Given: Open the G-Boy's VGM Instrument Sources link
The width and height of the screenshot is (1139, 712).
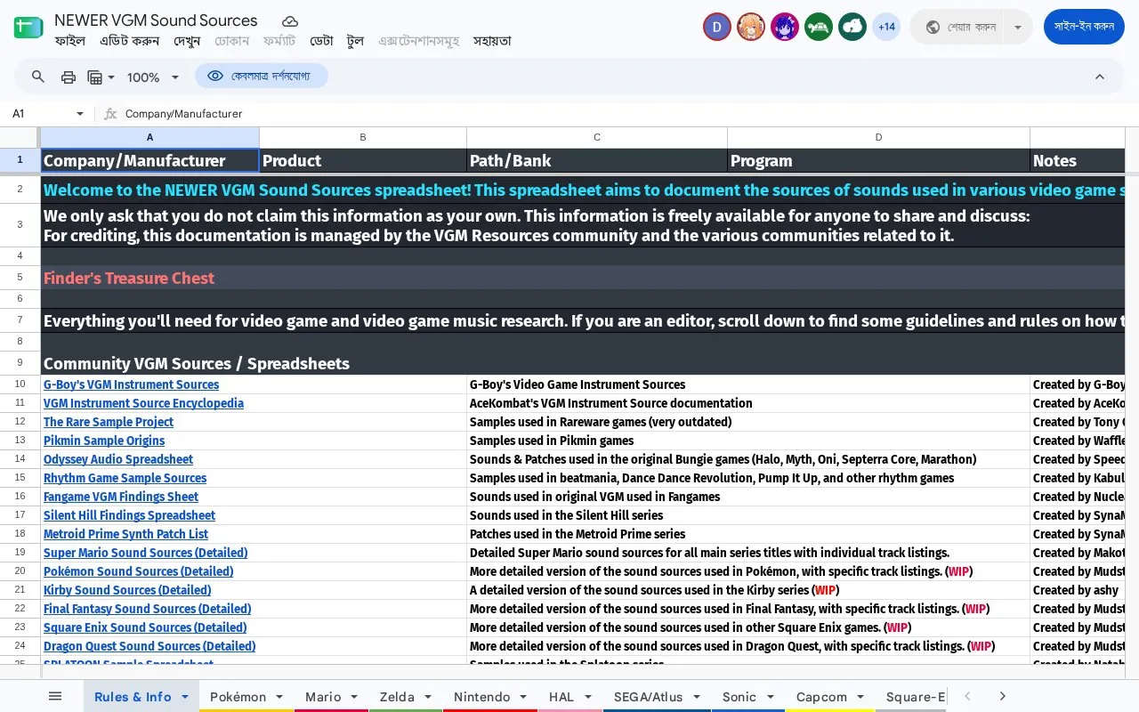Looking at the screenshot, I should pyautogui.click(x=131, y=384).
